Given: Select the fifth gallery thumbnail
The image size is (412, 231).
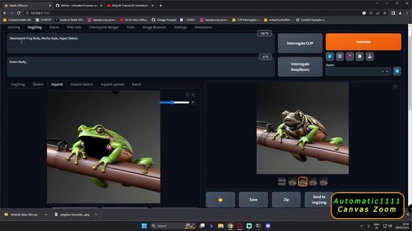Looking at the screenshot, I should point(323,182).
